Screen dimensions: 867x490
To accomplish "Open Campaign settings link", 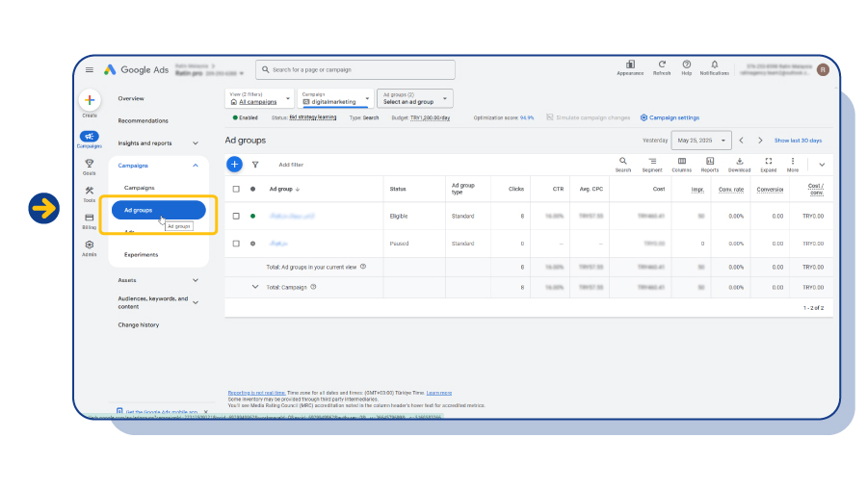I will click(x=670, y=117).
